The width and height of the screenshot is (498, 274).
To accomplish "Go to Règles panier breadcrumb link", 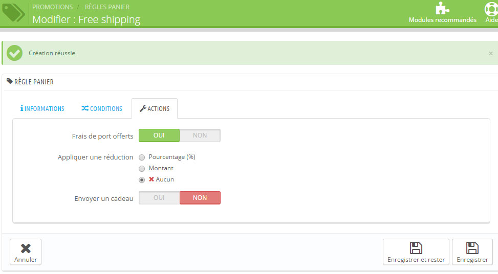I will click(107, 7).
